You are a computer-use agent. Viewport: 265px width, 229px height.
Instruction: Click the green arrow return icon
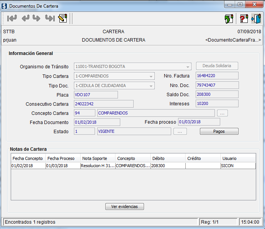[x=229, y=18]
